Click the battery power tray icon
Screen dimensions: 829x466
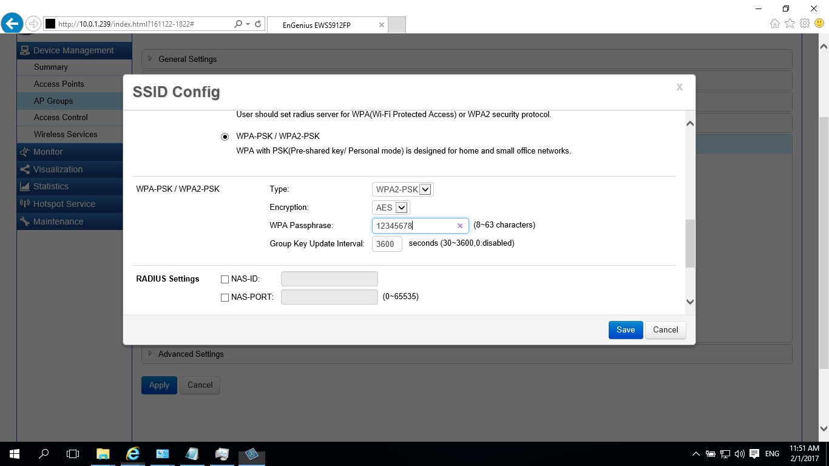[711, 454]
